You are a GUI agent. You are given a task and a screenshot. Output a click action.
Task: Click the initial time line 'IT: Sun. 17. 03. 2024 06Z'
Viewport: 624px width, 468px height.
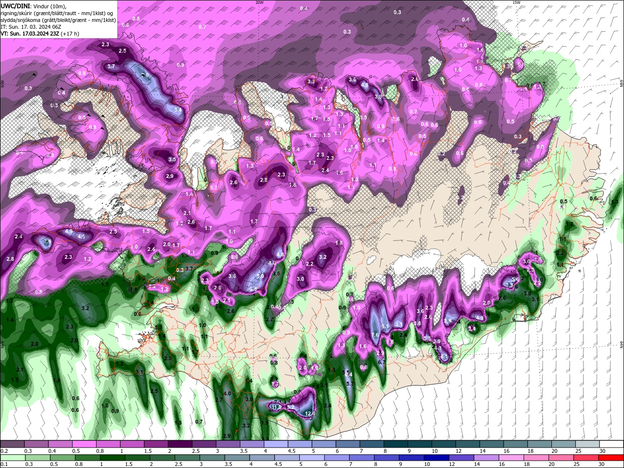(30, 27)
